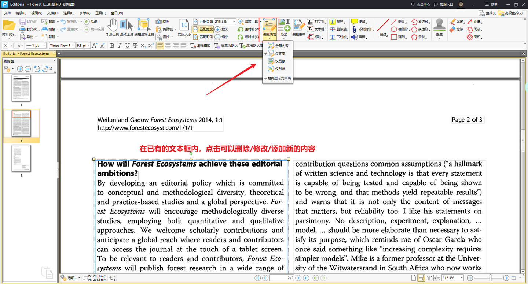Toggle Italic text formatting
This screenshot has width=528, height=284.
(x=120, y=46)
